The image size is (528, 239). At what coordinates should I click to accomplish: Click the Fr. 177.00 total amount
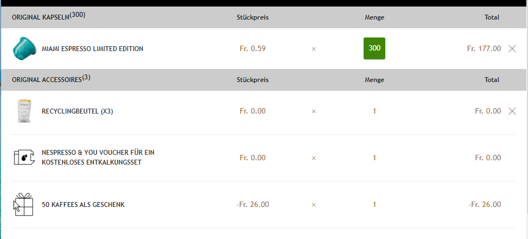tap(484, 48)
